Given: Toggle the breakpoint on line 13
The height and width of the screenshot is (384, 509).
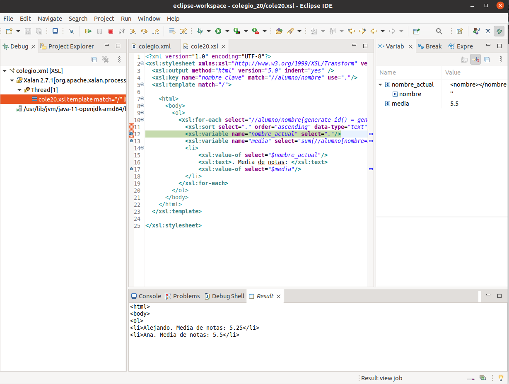Looking at the screenshot, I should 131,141.
